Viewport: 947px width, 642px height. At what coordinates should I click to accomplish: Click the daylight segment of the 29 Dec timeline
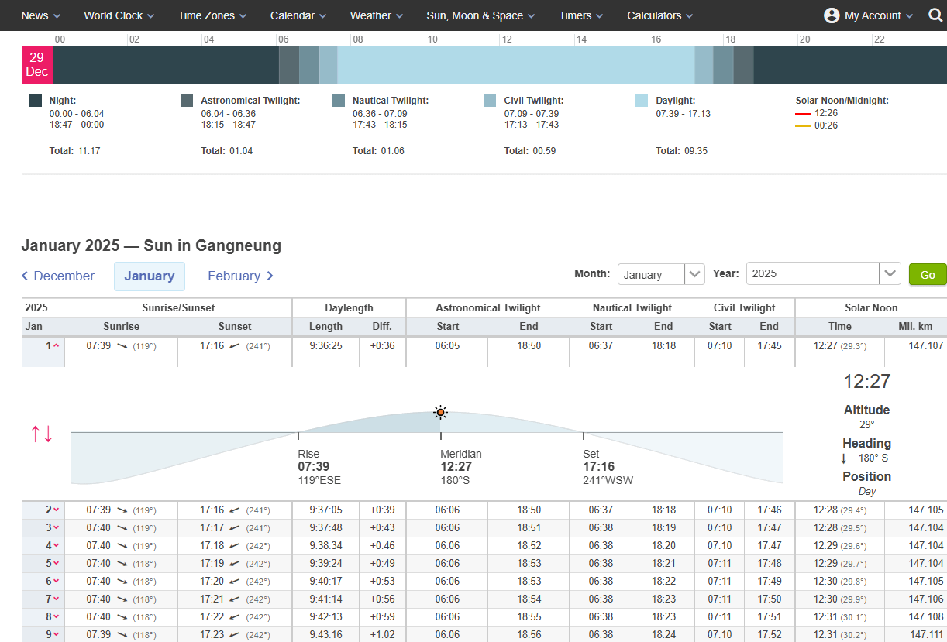tap(516, 65)
